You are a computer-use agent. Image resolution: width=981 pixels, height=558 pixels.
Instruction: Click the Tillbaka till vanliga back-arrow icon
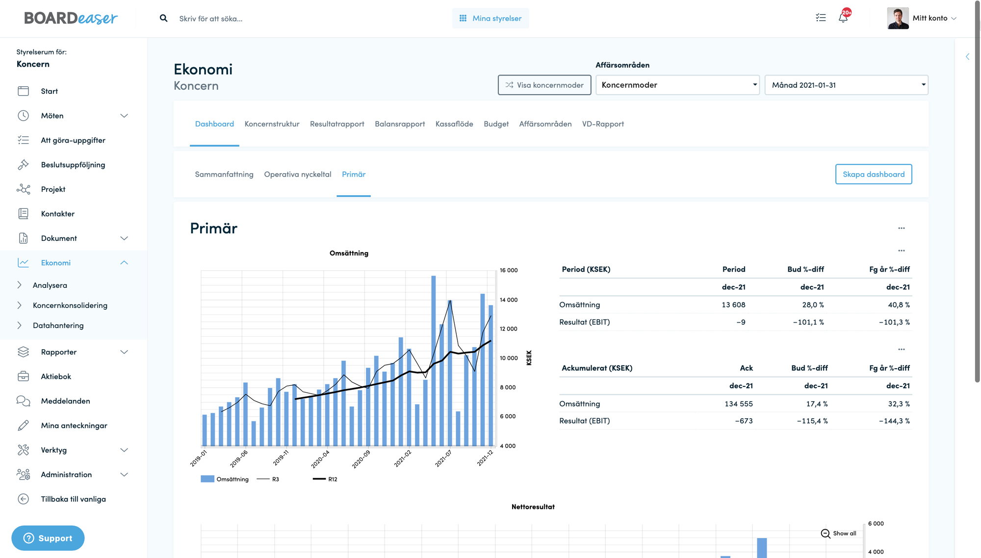23,499
